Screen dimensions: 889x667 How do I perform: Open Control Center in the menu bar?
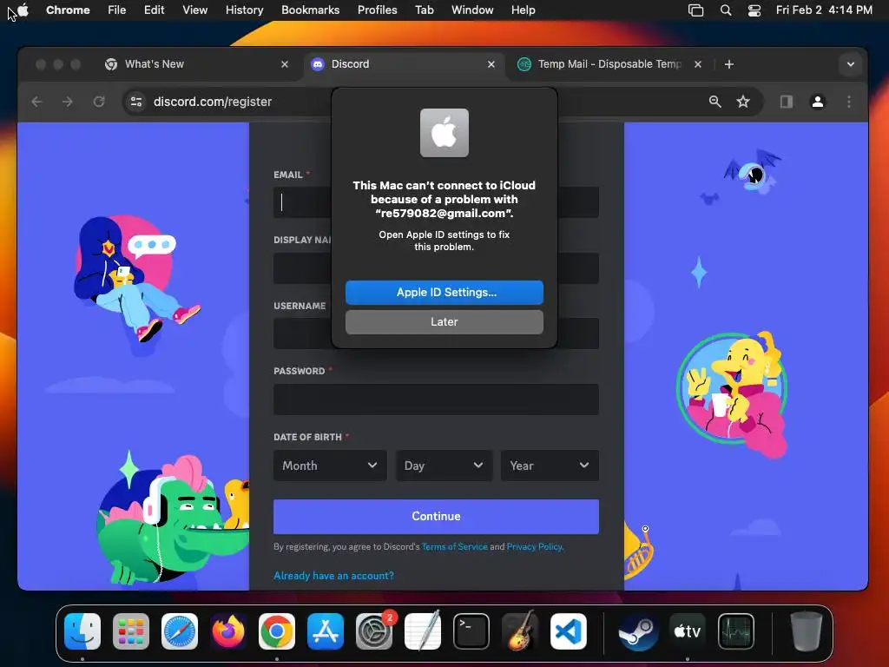(754, 10)
